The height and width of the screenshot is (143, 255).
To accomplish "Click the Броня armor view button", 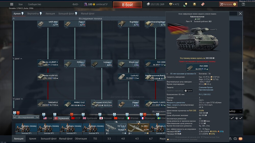I will [x=188, y=91].
